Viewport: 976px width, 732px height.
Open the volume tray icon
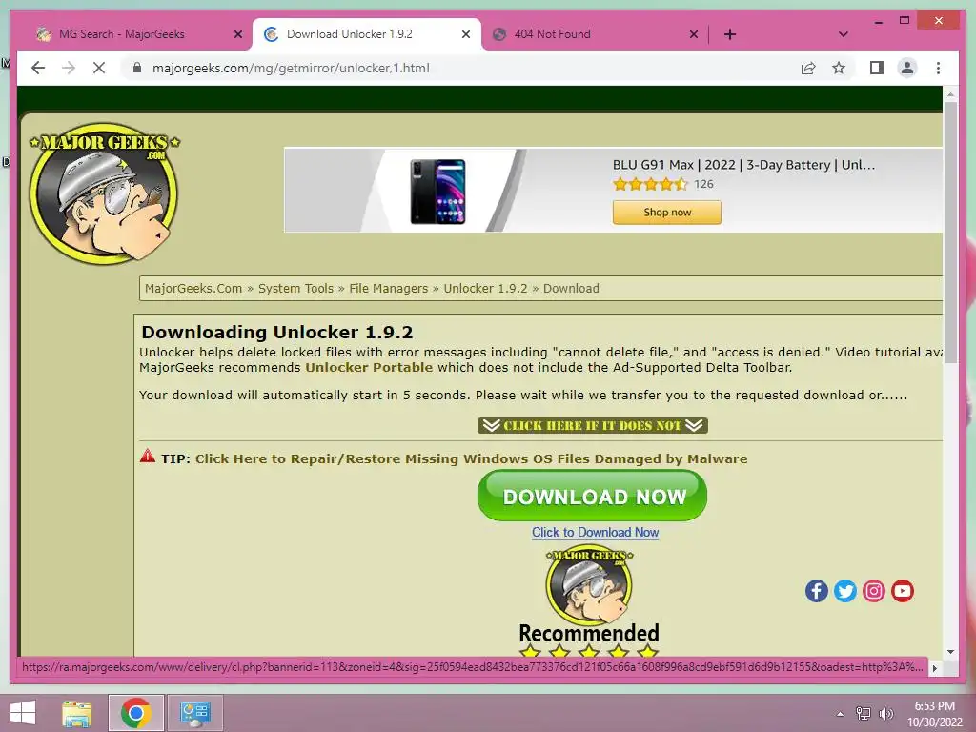[885, 713]
